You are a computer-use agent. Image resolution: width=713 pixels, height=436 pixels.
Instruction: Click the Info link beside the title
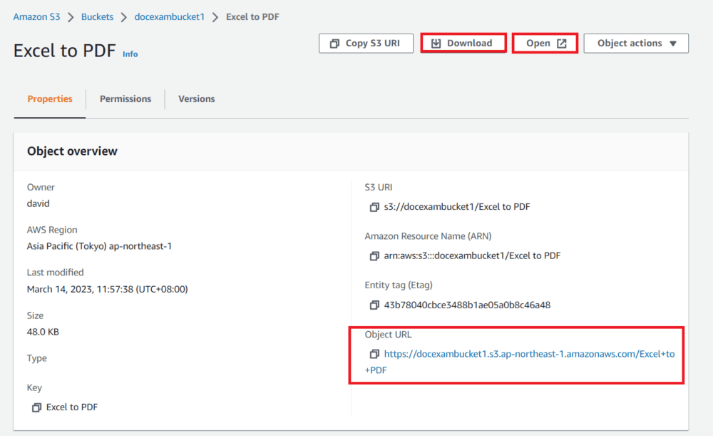coord(130,54)
